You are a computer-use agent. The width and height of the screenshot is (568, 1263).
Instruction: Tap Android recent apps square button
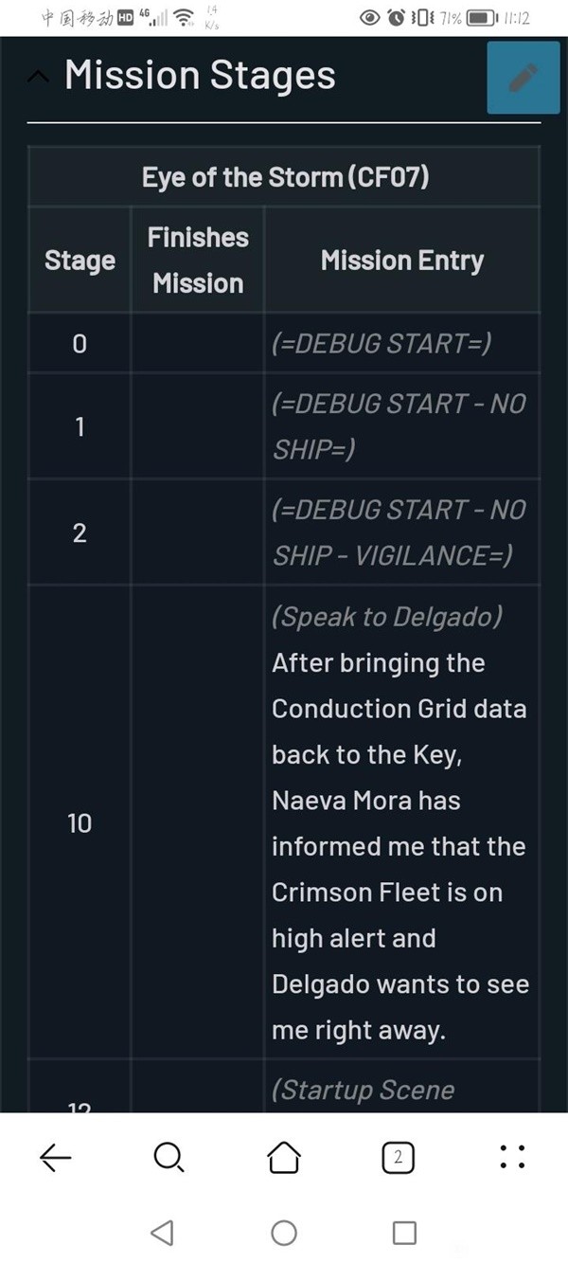tap(404, 1232)
